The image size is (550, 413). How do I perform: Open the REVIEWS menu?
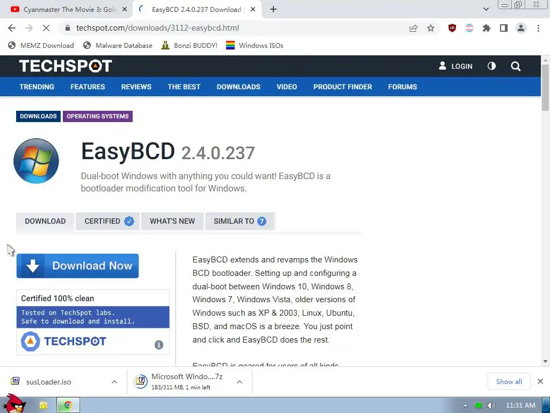(x=136, y=87)
